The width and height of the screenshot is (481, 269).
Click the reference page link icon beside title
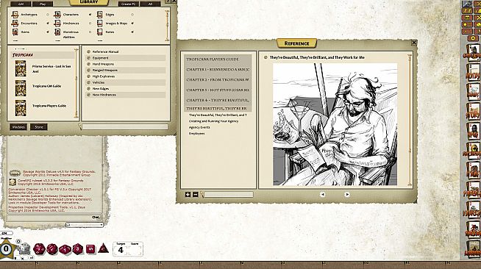click(266, 57)
